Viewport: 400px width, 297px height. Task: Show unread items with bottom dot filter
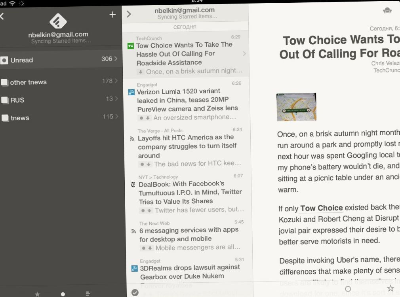(63, 294)
